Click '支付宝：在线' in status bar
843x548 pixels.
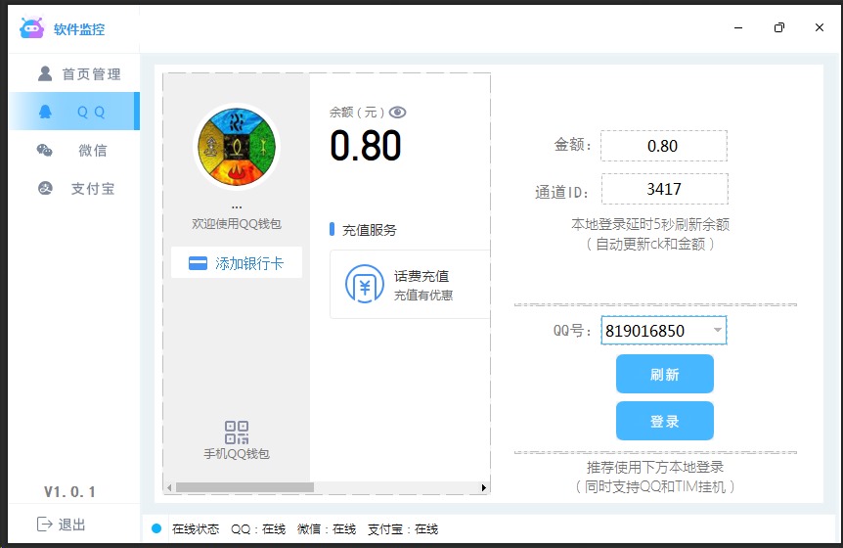point(403,529)
